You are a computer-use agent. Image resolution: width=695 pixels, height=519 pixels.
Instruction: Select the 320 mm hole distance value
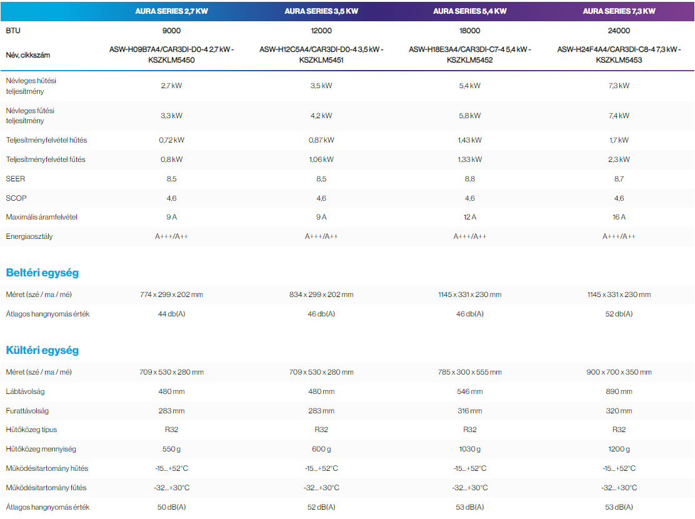pyautogui.click(x=619, y=411)
